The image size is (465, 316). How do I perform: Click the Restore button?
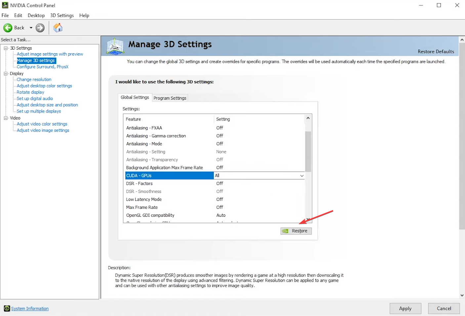[296, 231]
